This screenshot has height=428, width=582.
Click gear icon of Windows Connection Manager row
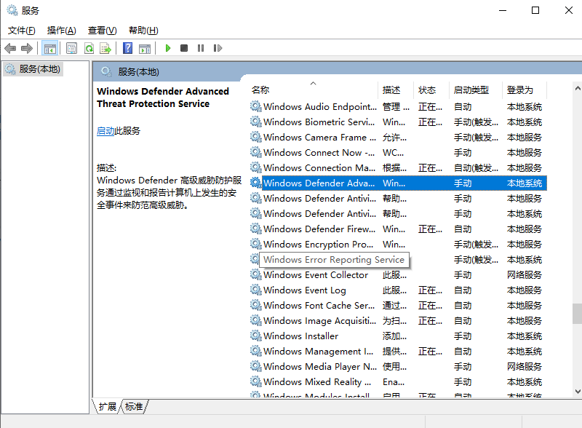(x=256, y=167)
